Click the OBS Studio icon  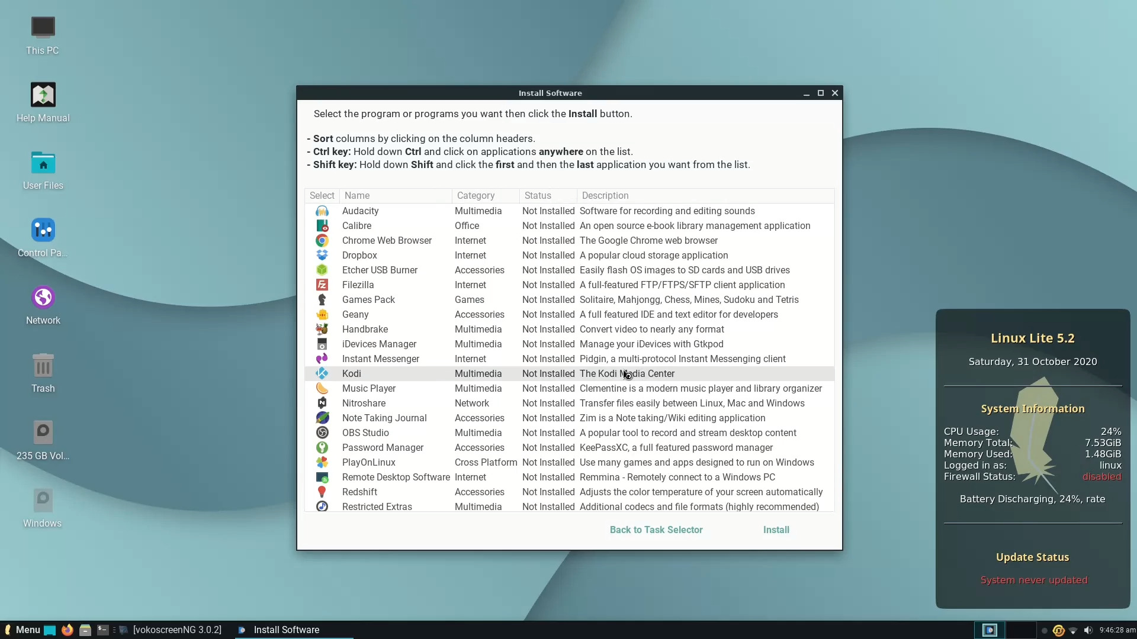(322, 433)
